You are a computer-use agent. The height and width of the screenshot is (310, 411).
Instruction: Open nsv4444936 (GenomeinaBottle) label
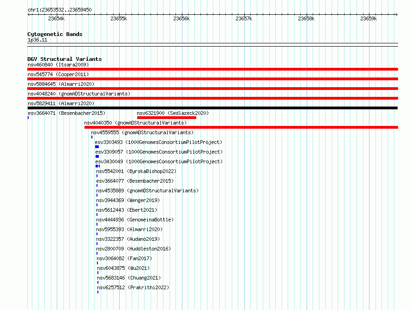135,220
